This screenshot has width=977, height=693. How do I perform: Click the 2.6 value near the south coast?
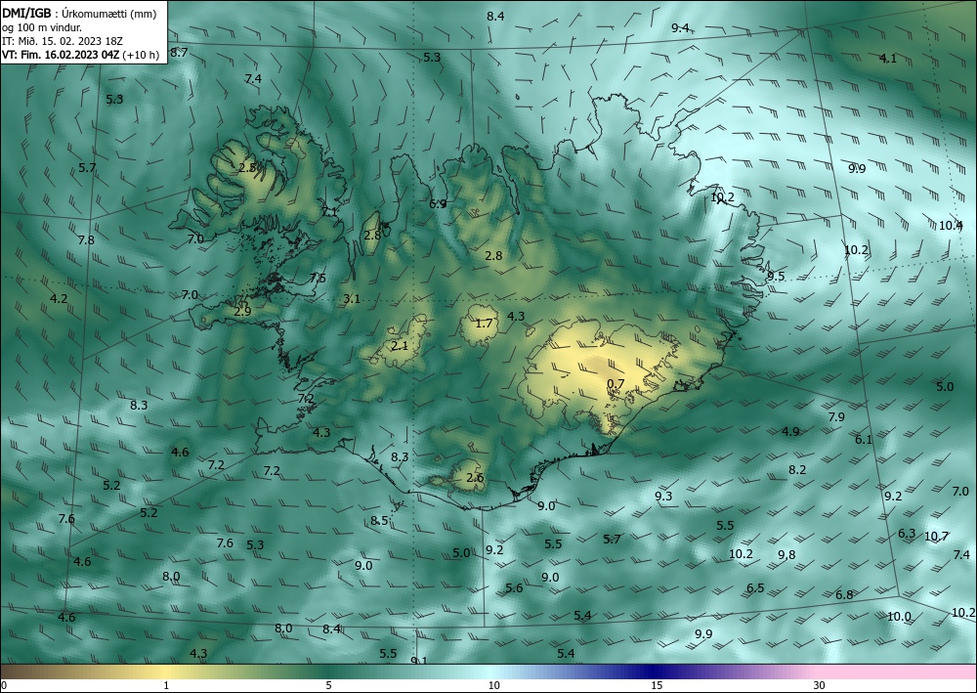pos(476,477)
